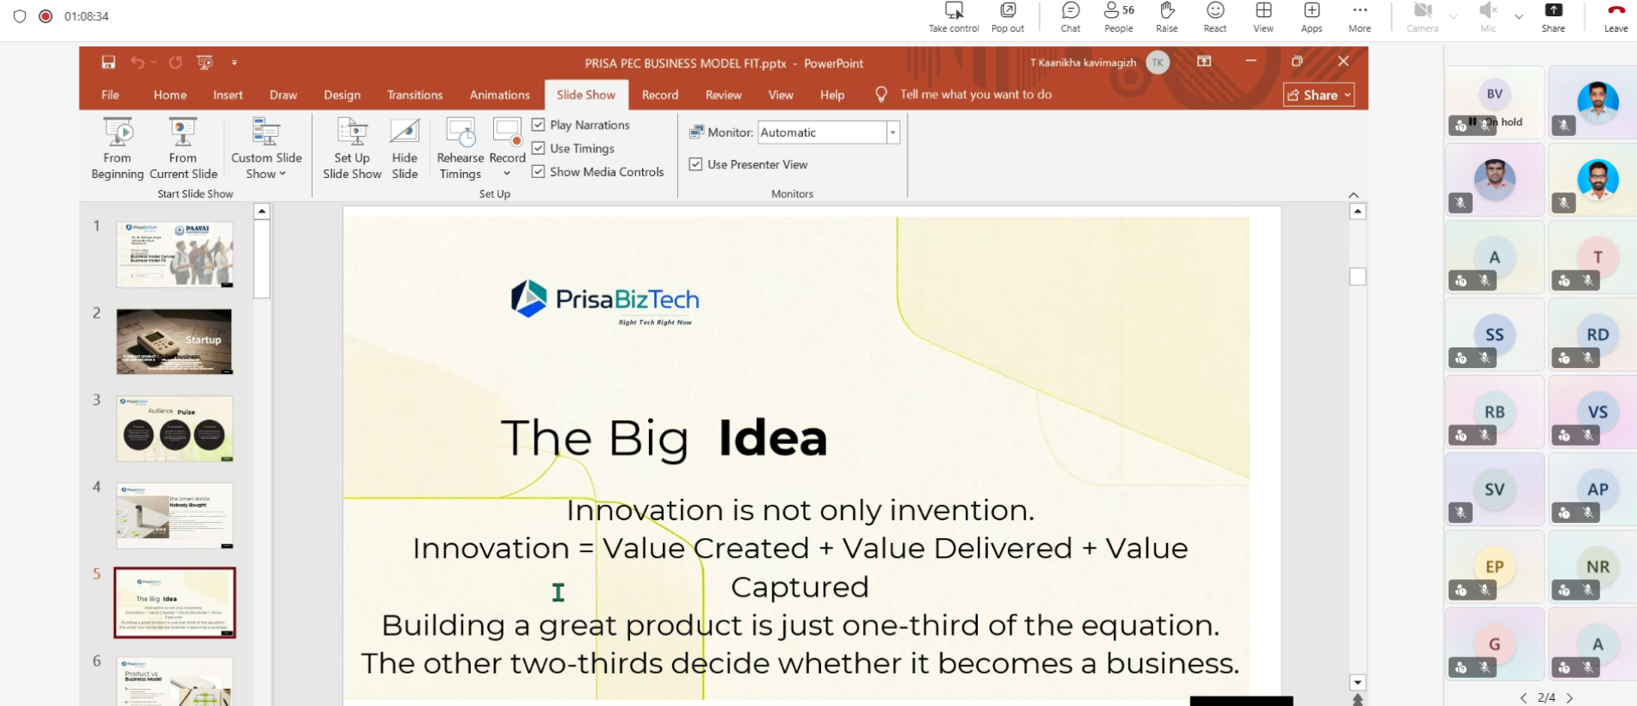Image resolution: width=1637 pixels, height=706 pixels.
Task: Click the BV participant tile
Action: (1495, 102)
